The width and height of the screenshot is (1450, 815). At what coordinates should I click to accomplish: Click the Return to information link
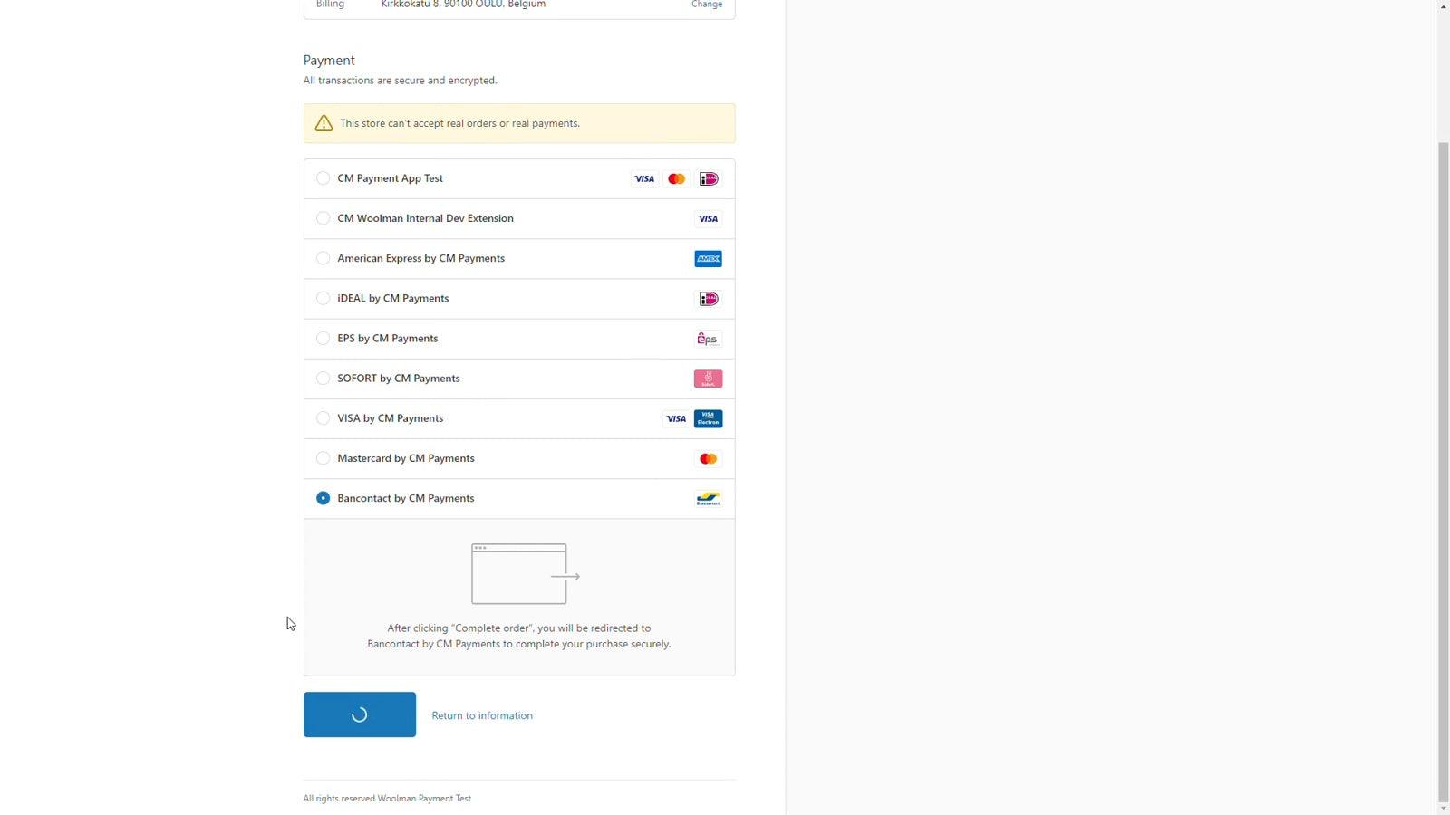pos(482,714)
